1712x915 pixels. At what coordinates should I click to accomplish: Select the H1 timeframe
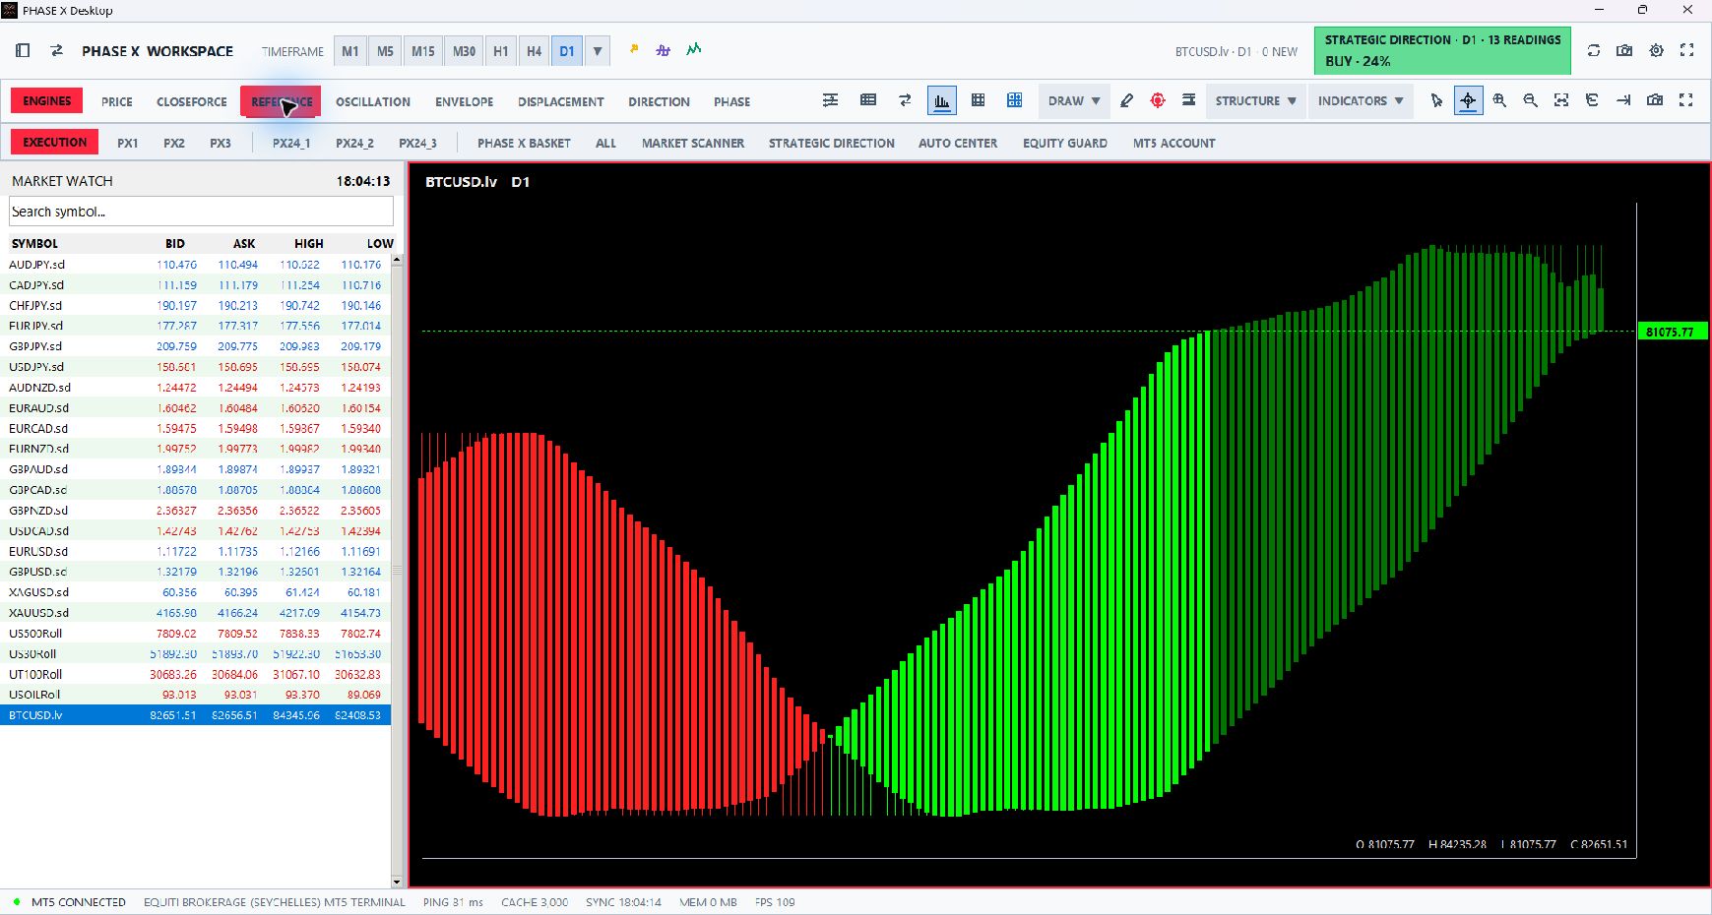tap(501, 51)
